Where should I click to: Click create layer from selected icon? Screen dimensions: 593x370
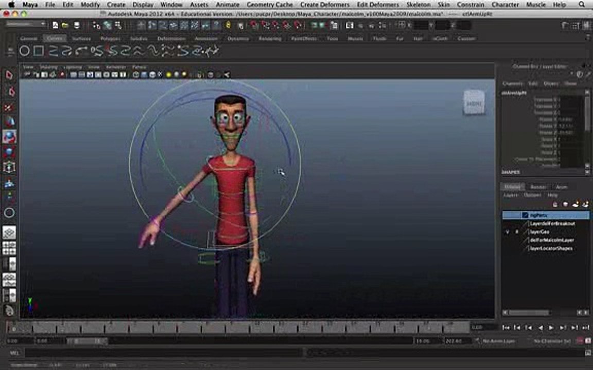[585, 204]
